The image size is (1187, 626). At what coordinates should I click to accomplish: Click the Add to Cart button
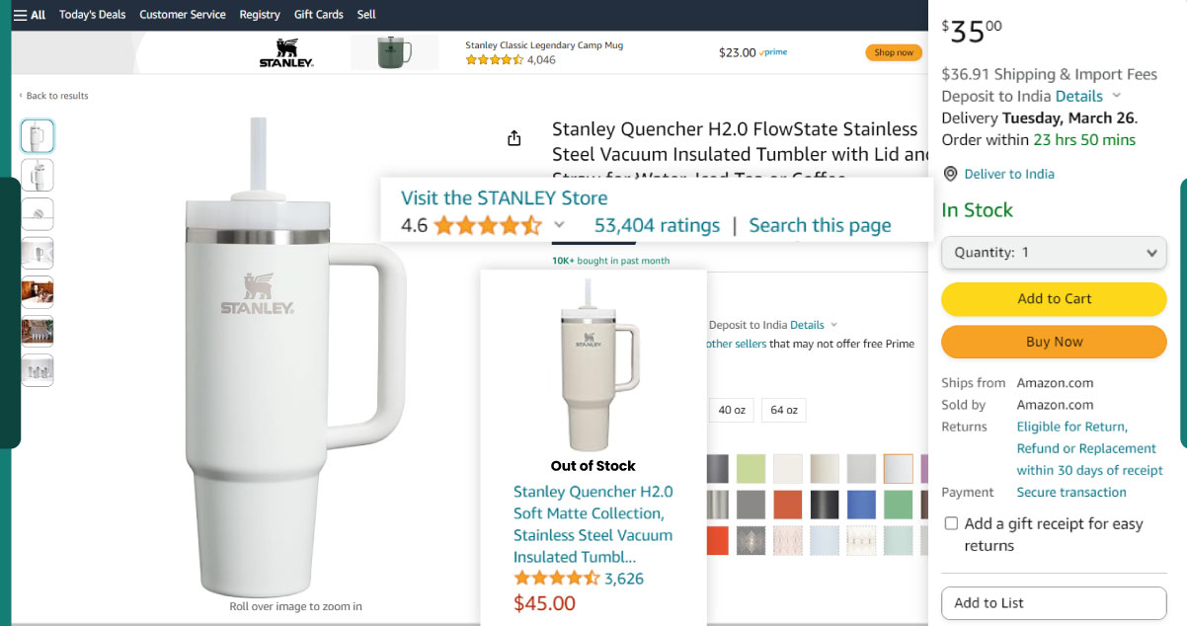1053,299
